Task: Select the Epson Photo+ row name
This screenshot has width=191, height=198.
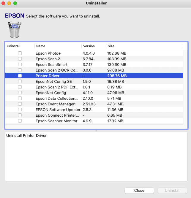Action: tap(48, 53)
